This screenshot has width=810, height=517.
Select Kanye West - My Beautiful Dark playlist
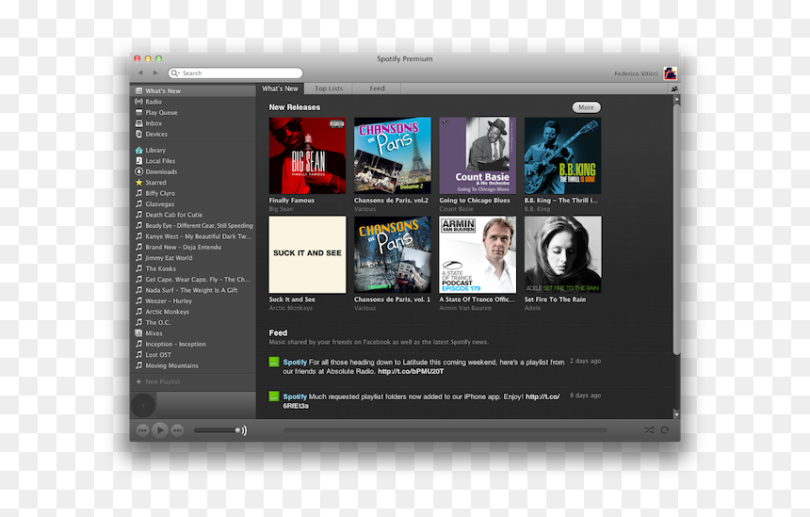[x=193, y=236]
